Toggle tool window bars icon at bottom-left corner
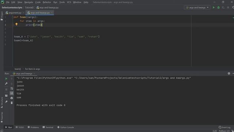Screen dimensions: 234x132 click(1, 131)
